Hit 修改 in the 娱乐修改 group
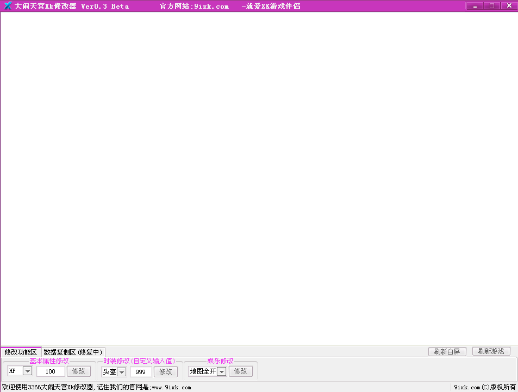This screenshot has width=518, height=392. 240,371
